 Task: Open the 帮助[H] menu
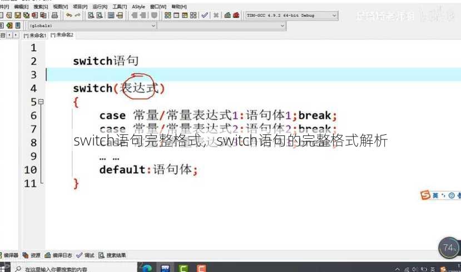pyautogui.click(x=179, y=7)
